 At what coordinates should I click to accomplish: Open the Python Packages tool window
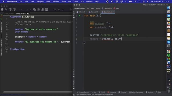(136, 92)
